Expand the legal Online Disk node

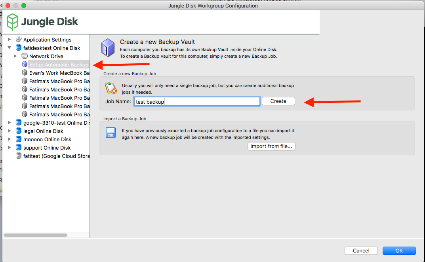click(x=9, y=131)
